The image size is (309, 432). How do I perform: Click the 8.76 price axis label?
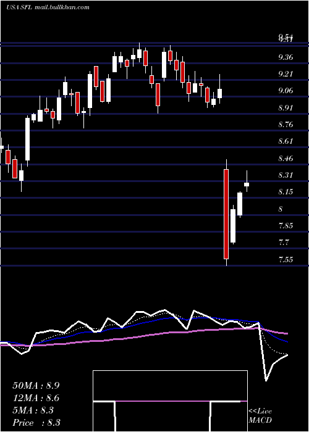(x=286, y=125)
